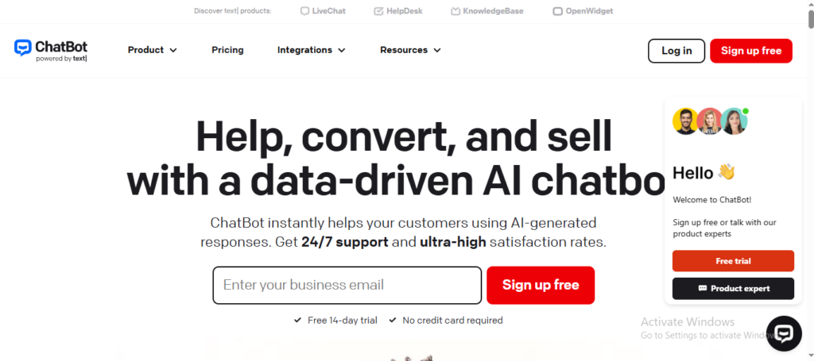
Task: Expand the Product dropdown menu
Action: [152, 50]
